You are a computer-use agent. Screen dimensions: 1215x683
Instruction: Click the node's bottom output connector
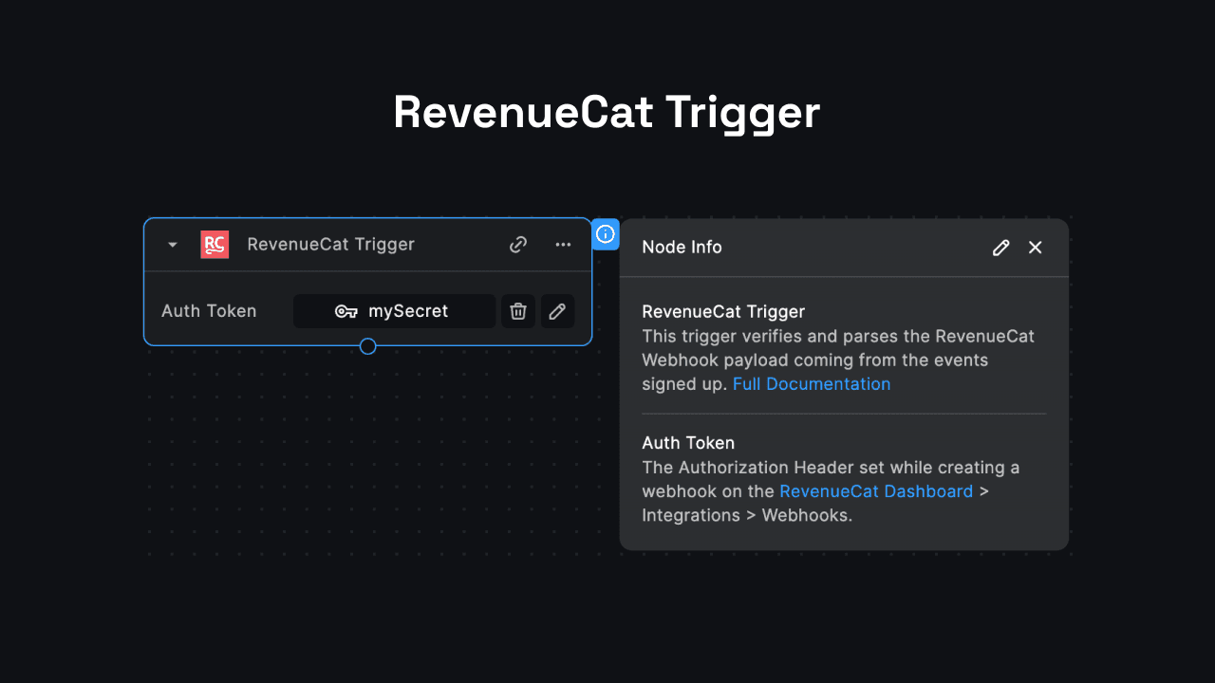pos(368,346)
